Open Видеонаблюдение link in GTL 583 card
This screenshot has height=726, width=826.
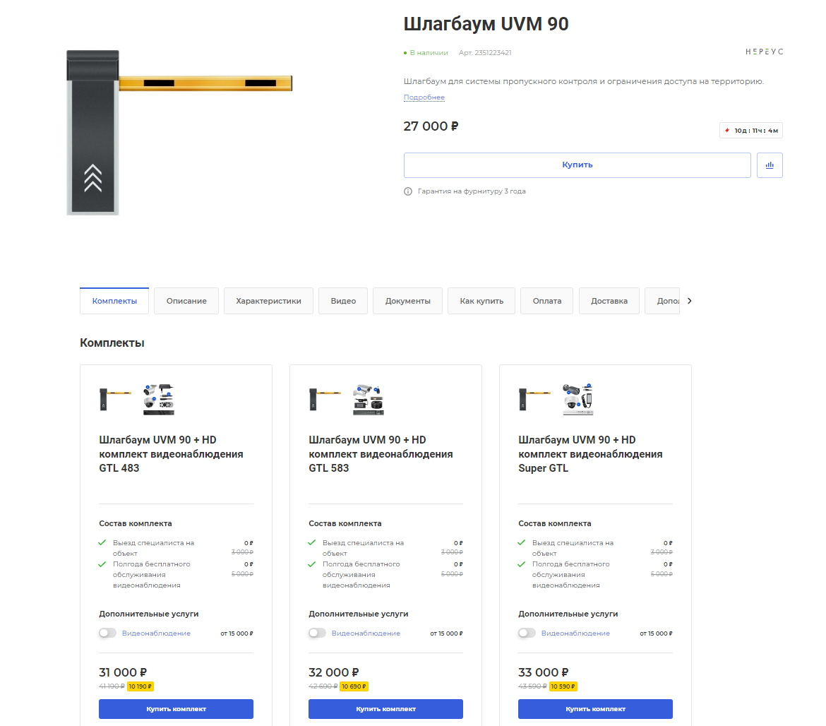(366, 633)
